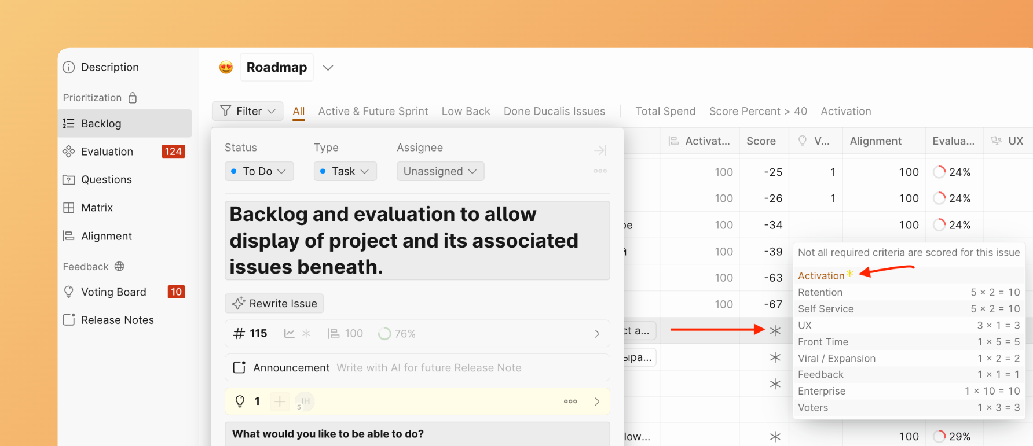Click the Score column header
This screenshot has width=1033, height=446.
[x=761, y=141]
